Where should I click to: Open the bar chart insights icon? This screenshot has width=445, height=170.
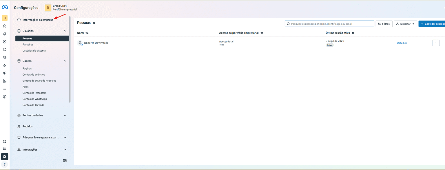5,81
